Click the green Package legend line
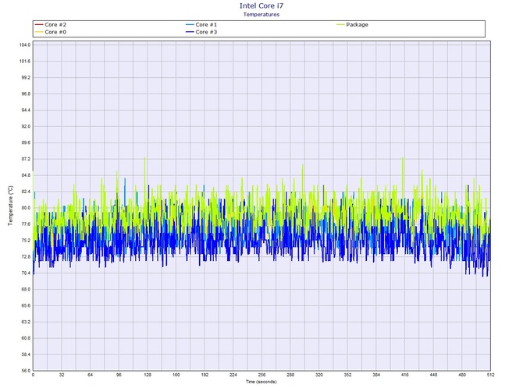Screen dimensions: 523x391 click(340, 25)
